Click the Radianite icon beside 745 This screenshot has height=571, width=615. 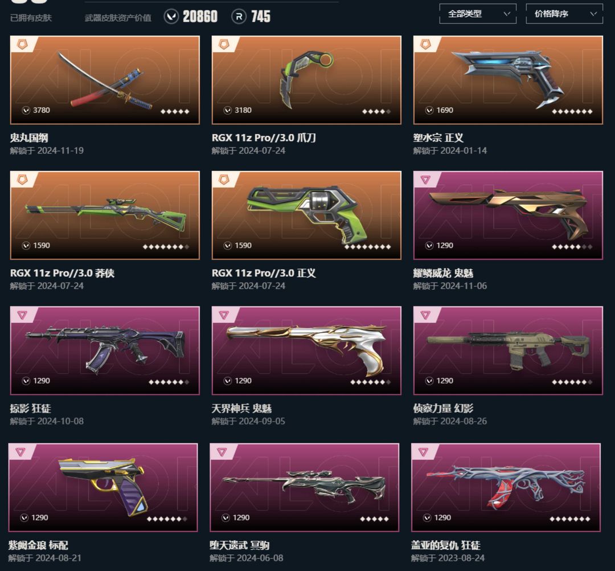(x=239, y=17)
